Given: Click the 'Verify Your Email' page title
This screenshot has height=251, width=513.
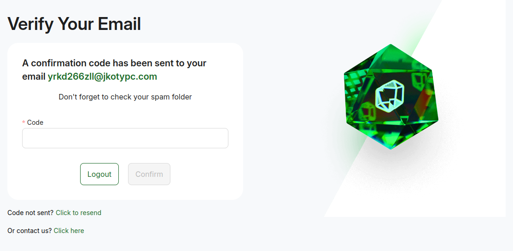Looking at the screenshot, I should [x=74, y=24].
